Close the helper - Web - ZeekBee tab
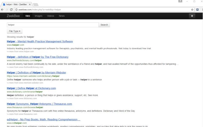Screen dimensions: 203x127 [x=30, y=4]
